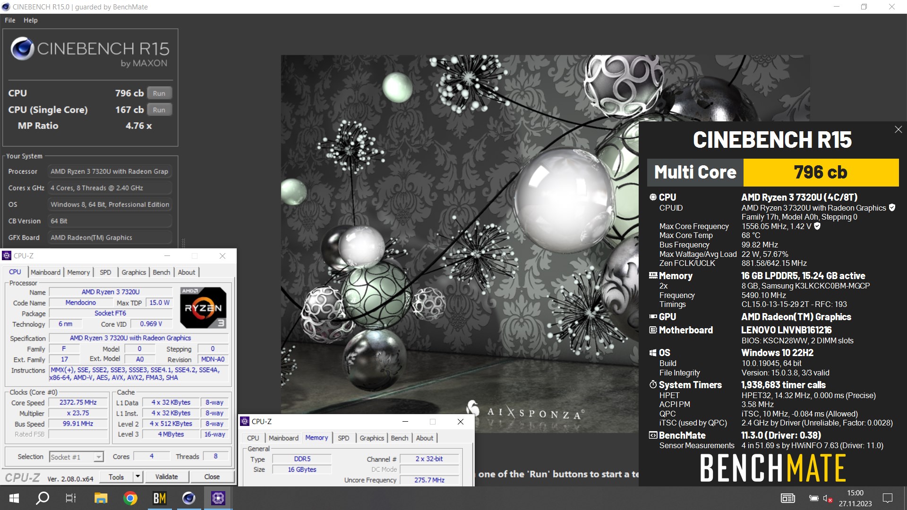This screenshot has height=510, width=907.
Task: Select Memory tab in first CPU-Z window
Action: pos(78,272)
